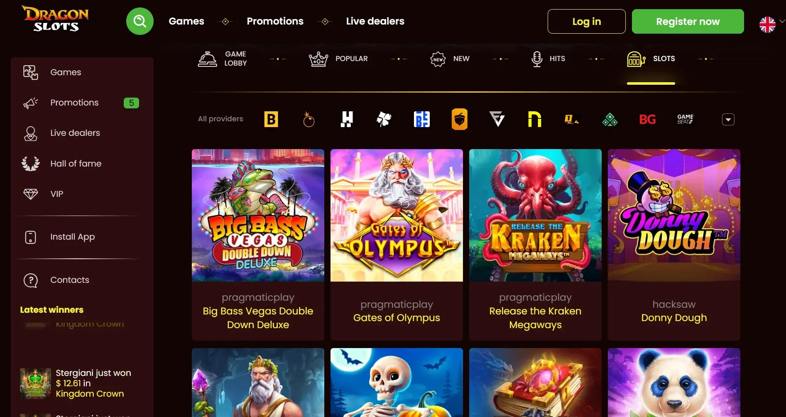Launch Donny Dough game thumbnail

tap(674, 215)
